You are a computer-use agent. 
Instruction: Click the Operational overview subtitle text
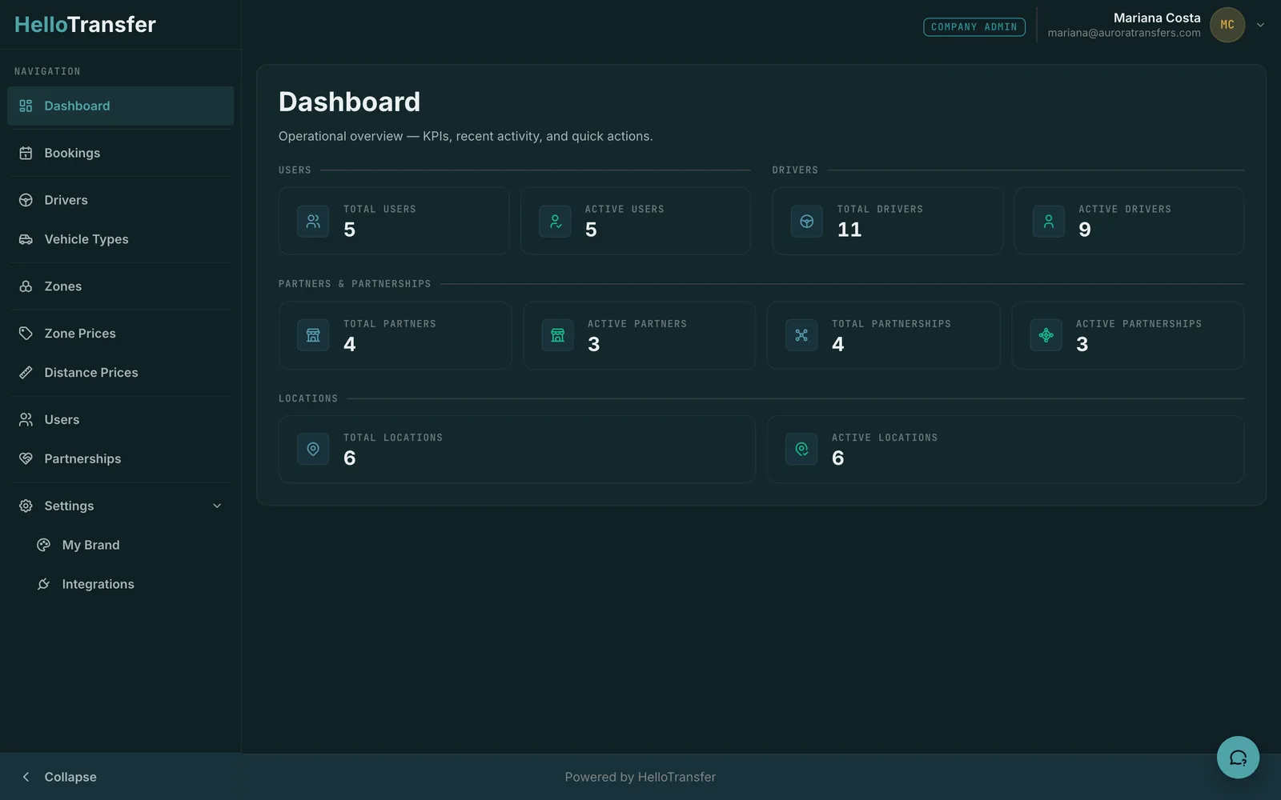pos(465,137)
